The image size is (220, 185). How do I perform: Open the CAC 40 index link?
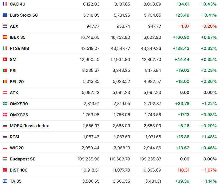(x=17, y=4)
